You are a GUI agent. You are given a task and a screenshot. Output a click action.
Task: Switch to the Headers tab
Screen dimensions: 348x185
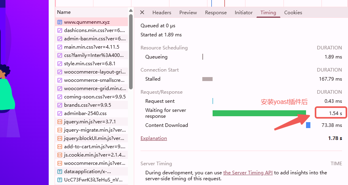162,13
